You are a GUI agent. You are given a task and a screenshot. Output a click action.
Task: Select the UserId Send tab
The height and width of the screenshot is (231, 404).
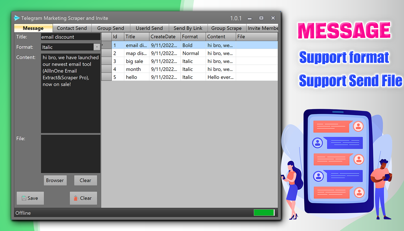(x=149, y=28)
